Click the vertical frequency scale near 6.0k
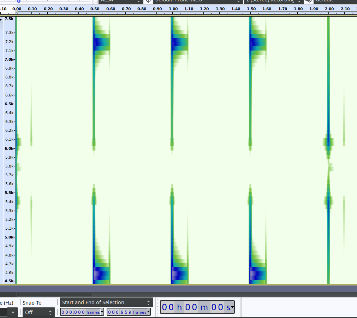 [9, 149]
